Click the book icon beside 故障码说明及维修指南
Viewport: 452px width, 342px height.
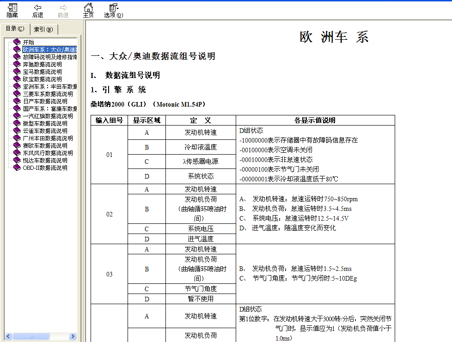tap(17, 57)
